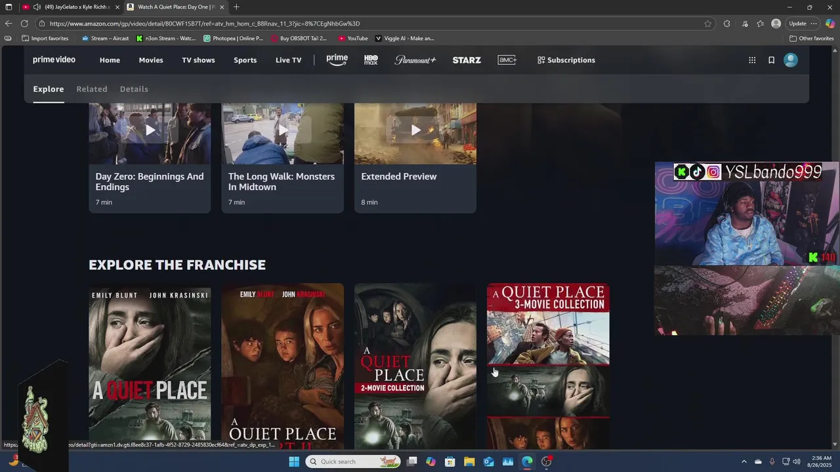The width and height of the screenshot is (840, 472).
Task: Select the Watch A Quiet Place: Day One tab
Action: [x=176, y=7]
